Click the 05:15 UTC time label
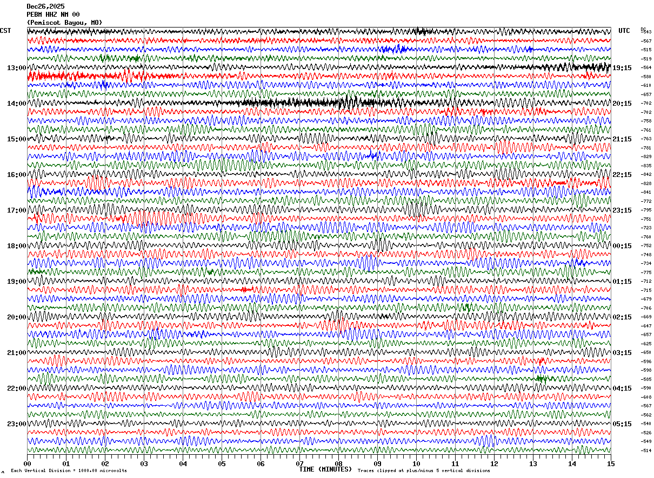Image resolution: width=654 pixels, height=478 pixels. pos(622,424)
